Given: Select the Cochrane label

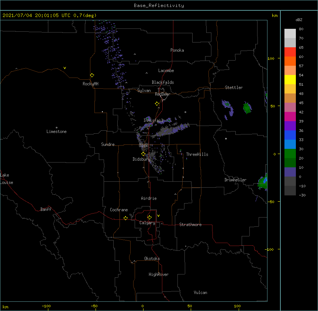Looking at the screenshot, I should click(x=119, y=210).
